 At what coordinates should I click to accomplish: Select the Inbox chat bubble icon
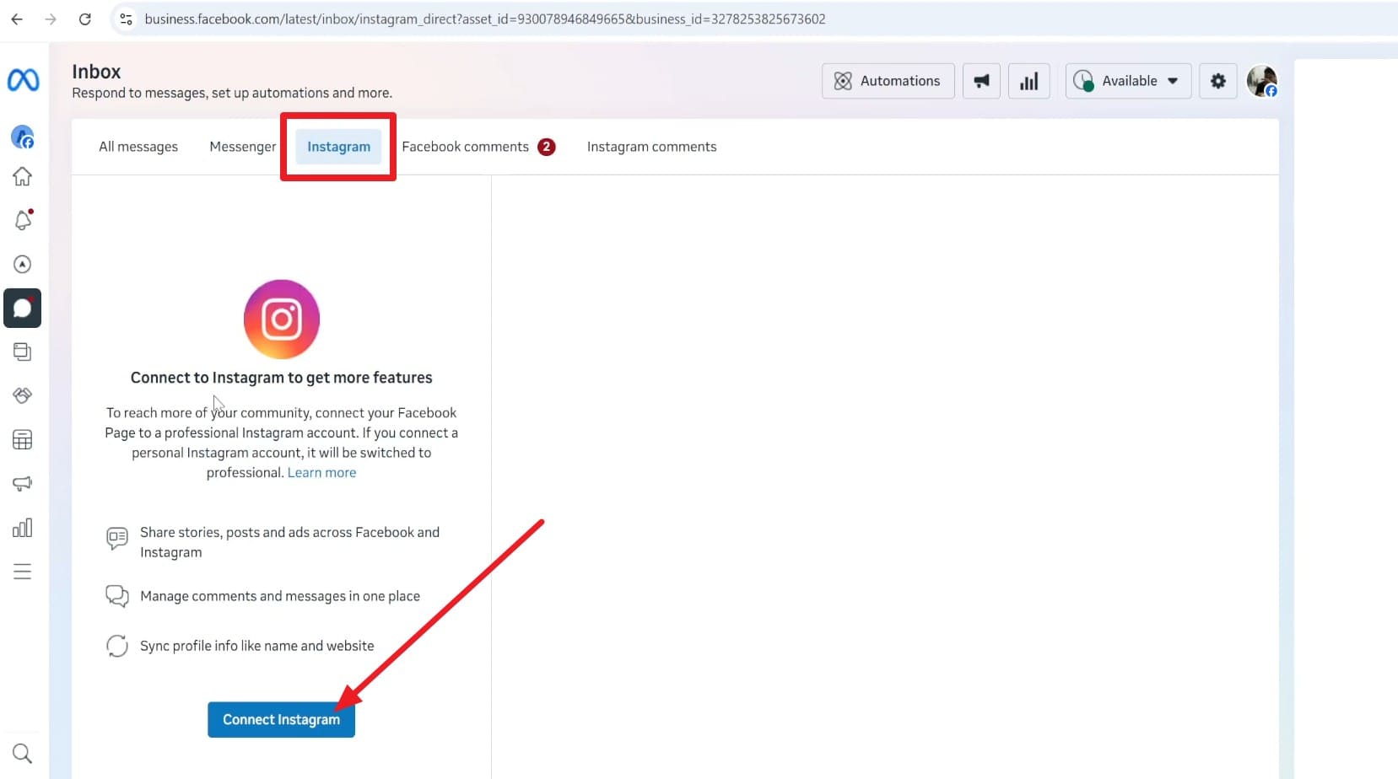click(23, 309)
